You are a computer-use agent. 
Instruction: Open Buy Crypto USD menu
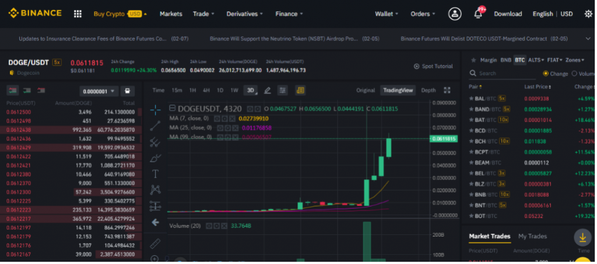point(120,14)
